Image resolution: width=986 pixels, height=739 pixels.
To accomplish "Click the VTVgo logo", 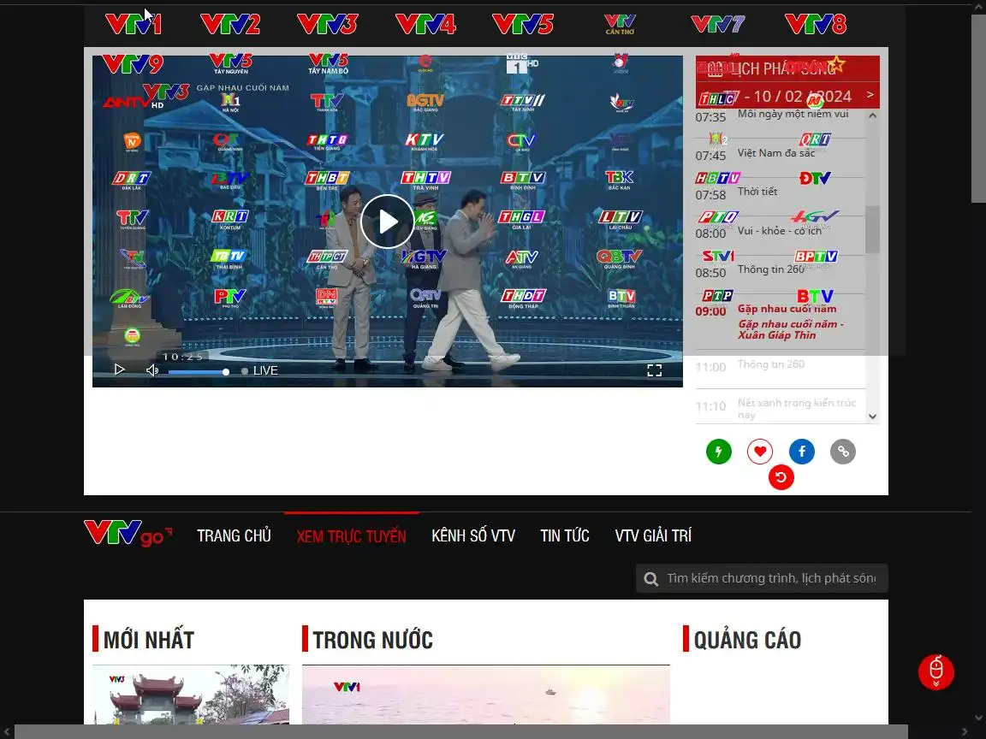I will tap(128, 534).
